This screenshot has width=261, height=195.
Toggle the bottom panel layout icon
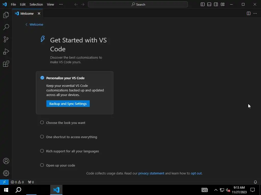coord(209,5)
